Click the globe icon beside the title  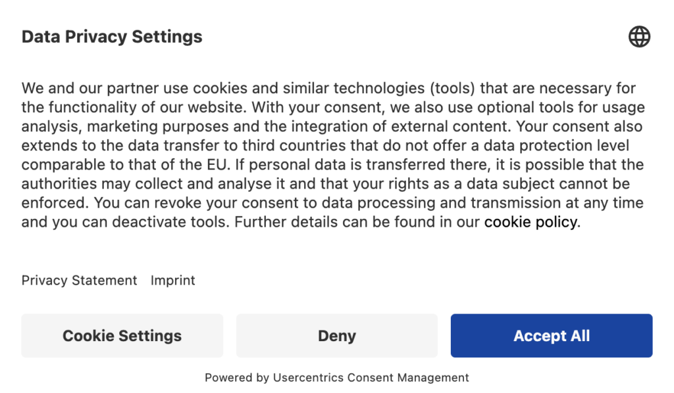point(639,36)
